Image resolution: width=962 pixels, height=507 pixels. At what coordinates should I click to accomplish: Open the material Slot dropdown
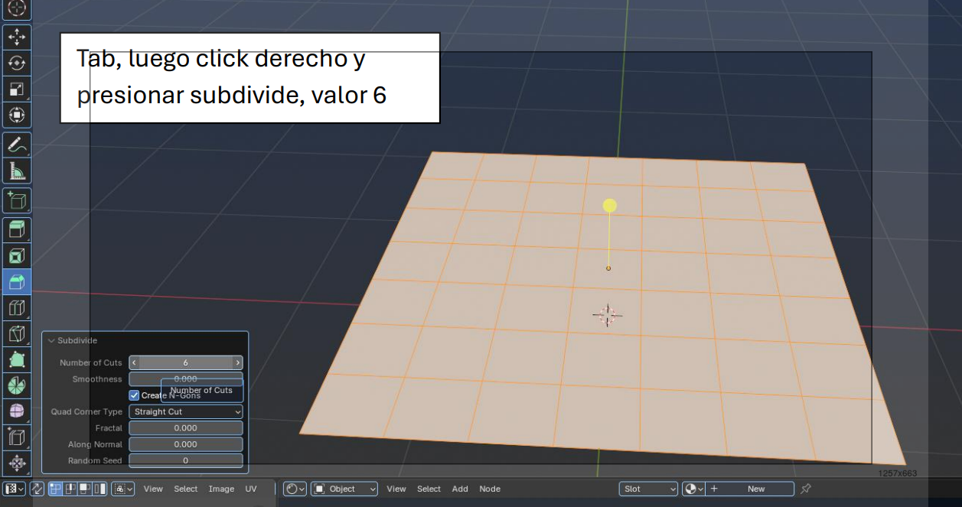(x=648, y=489)
